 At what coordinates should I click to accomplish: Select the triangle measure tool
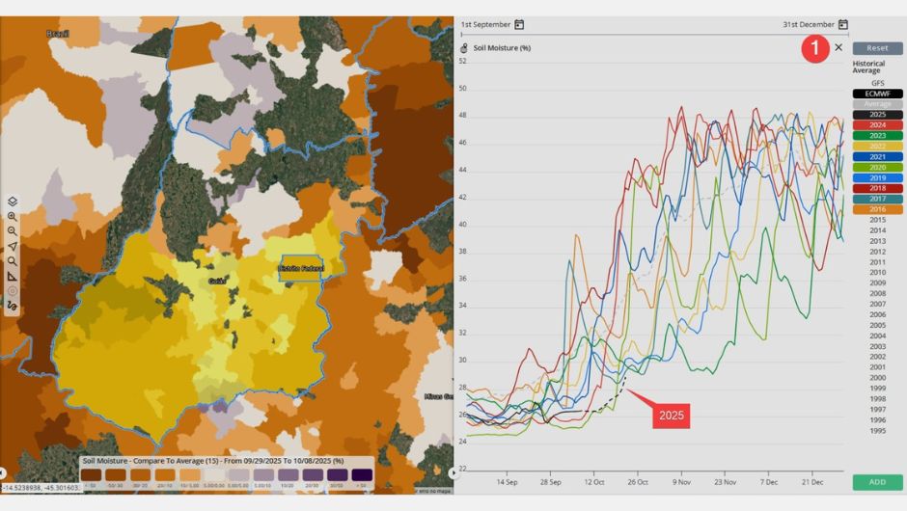pyautogui.click(x=13, y=276)
